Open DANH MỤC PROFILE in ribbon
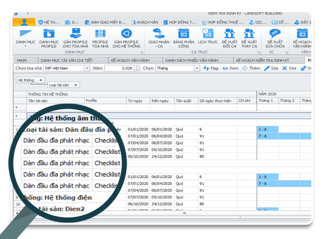 coord(49,38)
